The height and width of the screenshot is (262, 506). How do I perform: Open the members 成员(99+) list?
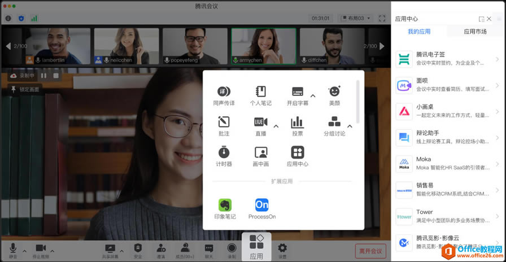pos(185,251)
